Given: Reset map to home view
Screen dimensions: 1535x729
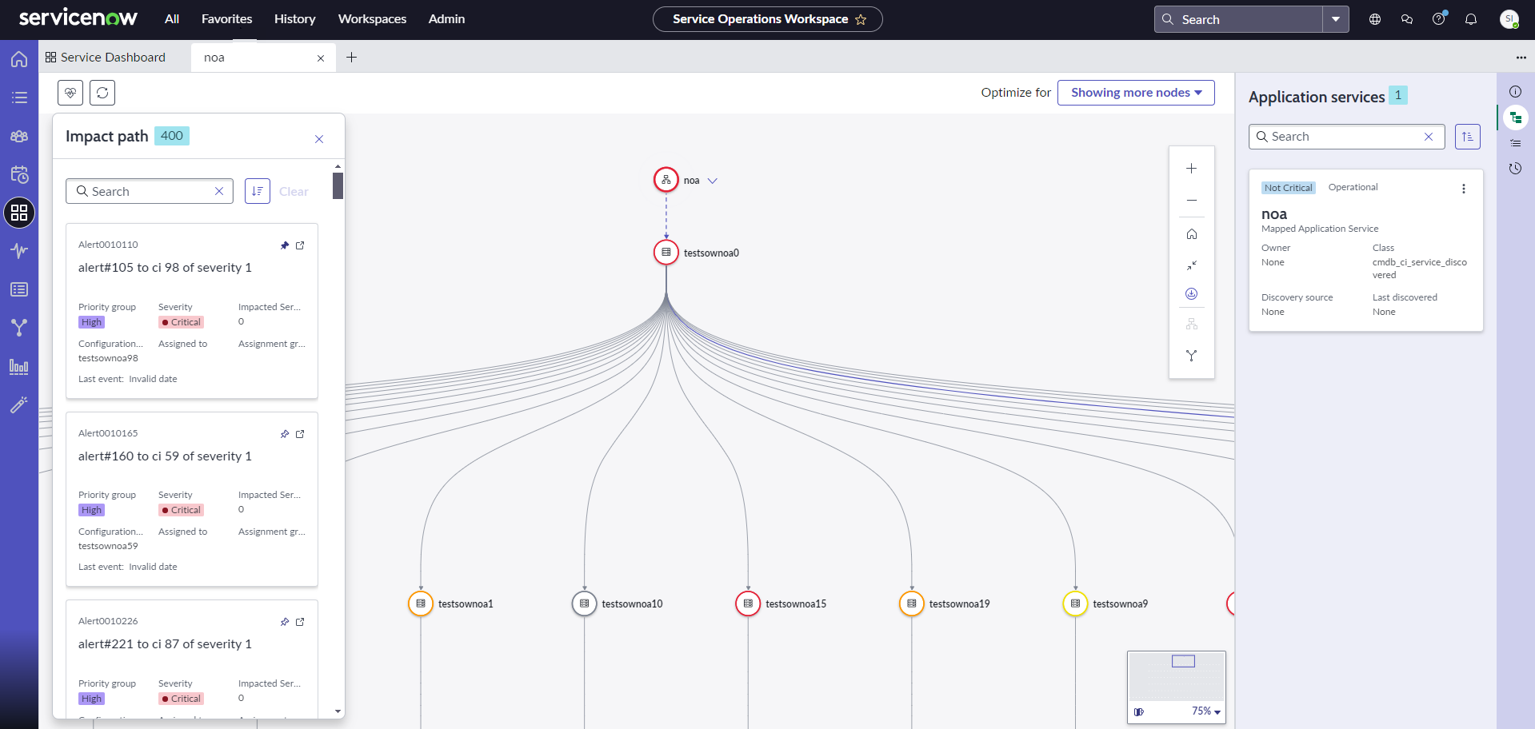Looking at the screenshot, I should 1192,234.
